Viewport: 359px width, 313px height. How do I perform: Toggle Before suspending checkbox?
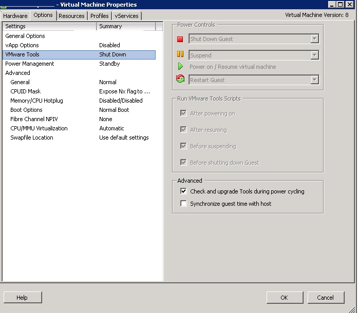point(183,146)
